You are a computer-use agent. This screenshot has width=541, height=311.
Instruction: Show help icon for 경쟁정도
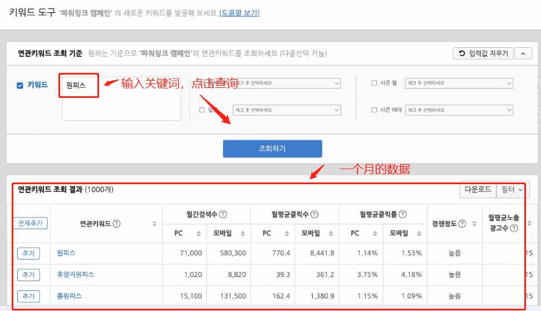coord(462,224)
